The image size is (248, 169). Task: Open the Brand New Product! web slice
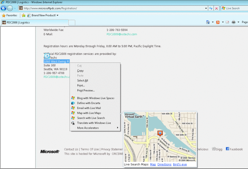pyautogui.click(x=43, y=15)
